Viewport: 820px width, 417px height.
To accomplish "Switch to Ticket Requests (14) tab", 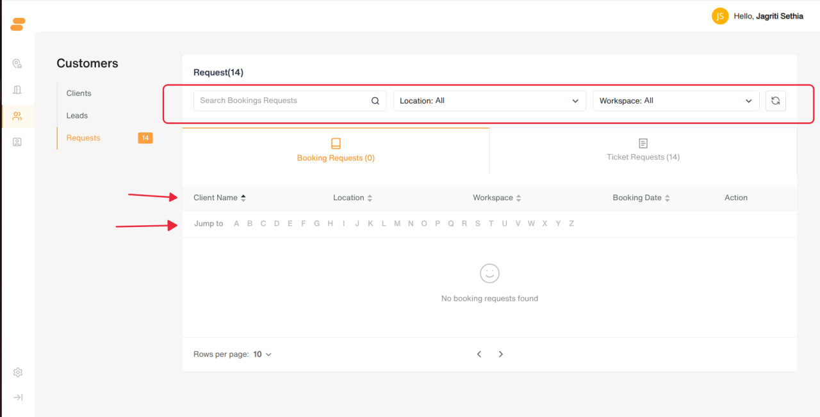I will (643, 150).
